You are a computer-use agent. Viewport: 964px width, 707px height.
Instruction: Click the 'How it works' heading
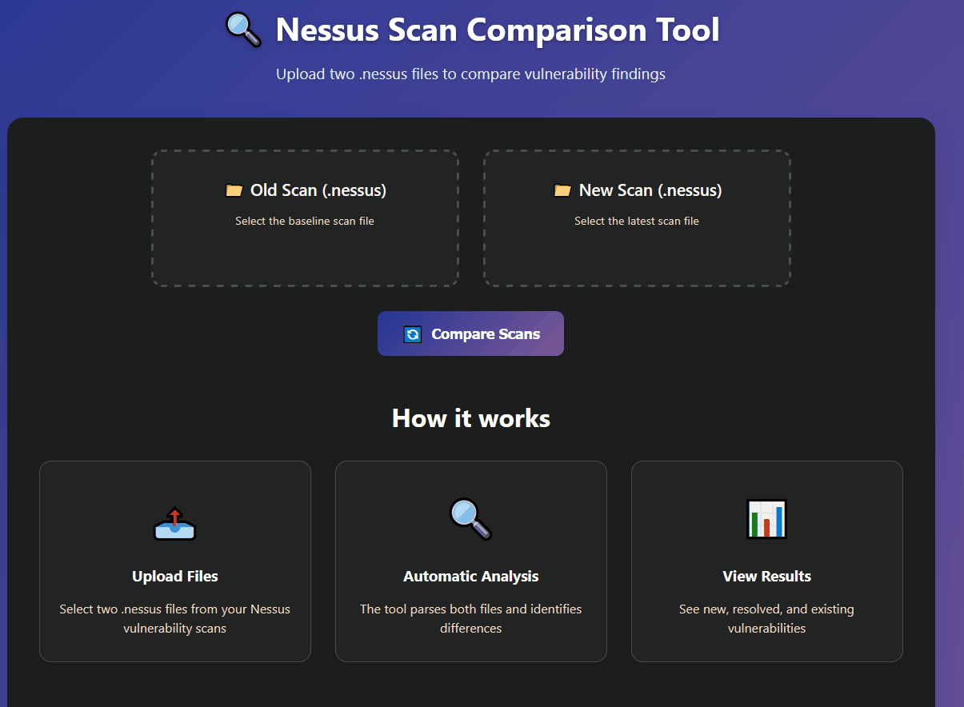point(471,418)
